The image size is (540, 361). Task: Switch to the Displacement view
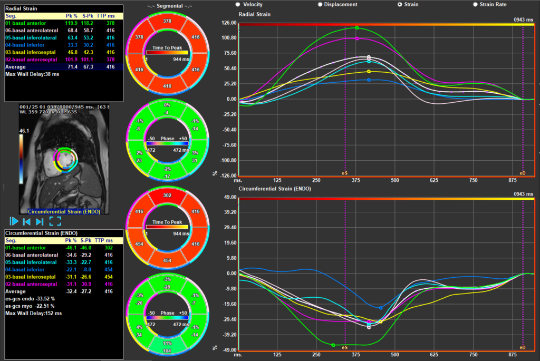pyautogui.click(x=321, y=4)
